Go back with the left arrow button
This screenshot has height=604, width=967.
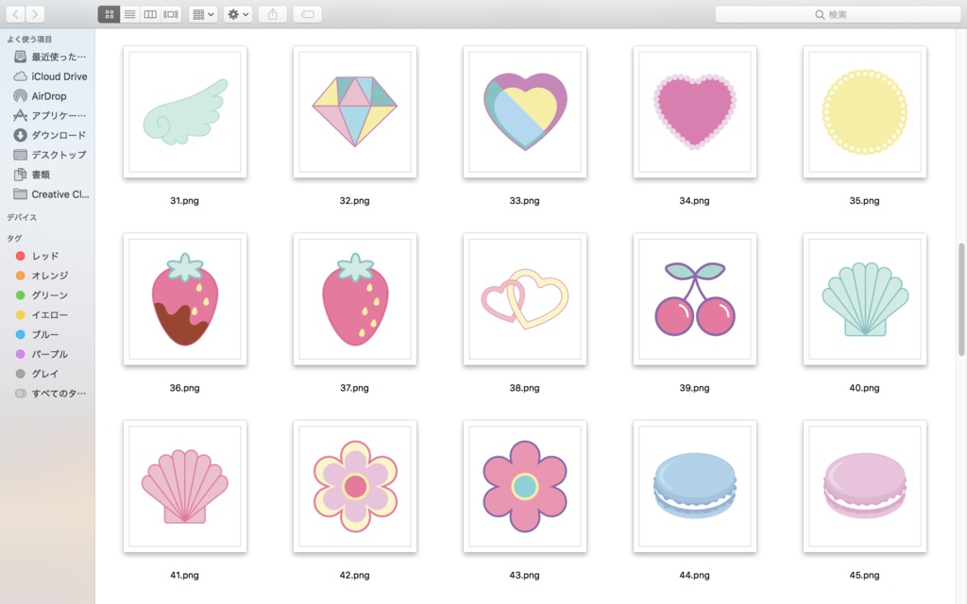[15, 13]
